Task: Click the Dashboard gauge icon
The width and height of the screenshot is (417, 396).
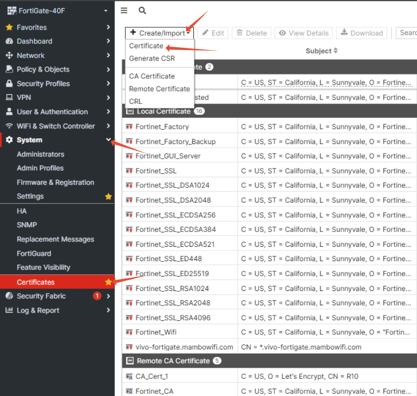Action: [9, 41]
